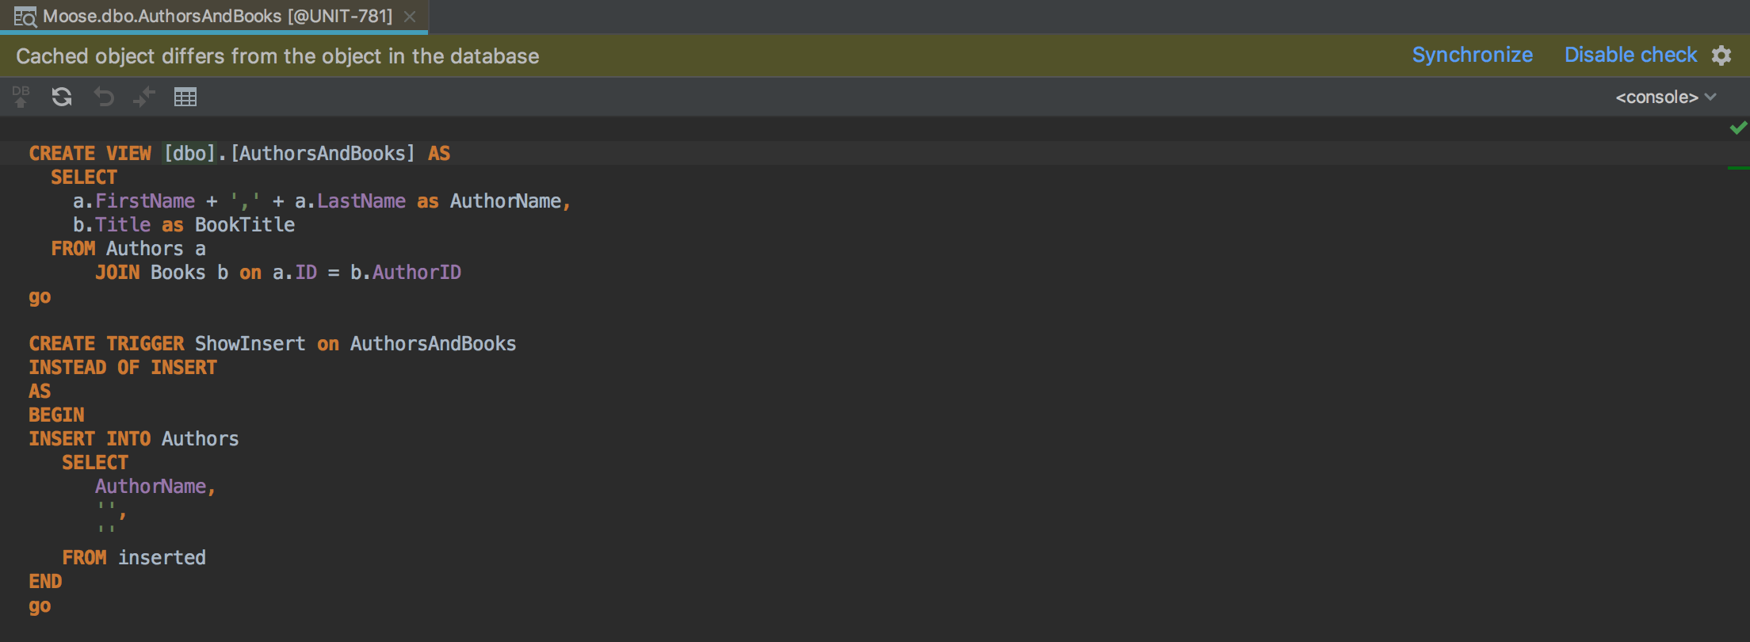This screenshot has width=1750, height=642.
Task: Click the Disable check link
Action: pyautogui.click(x=1630, y=55)
